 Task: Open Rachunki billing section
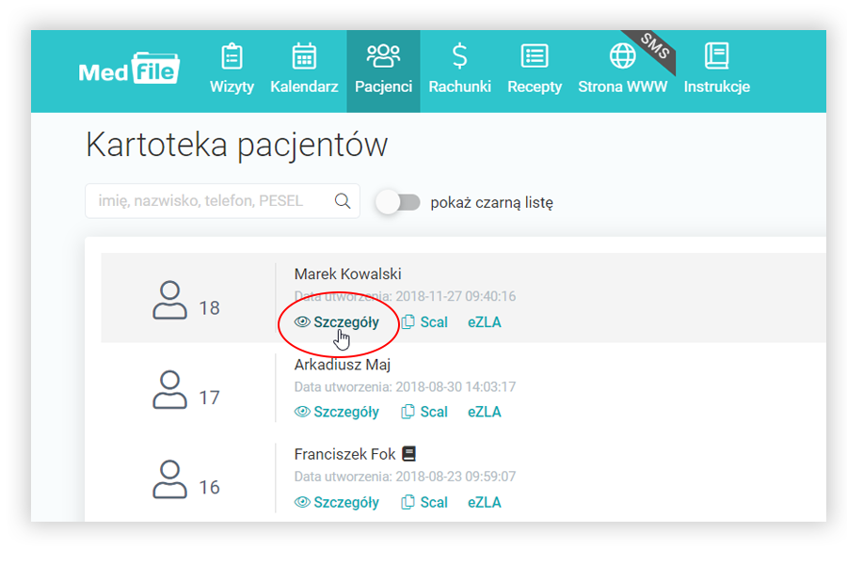click(460, 70)
